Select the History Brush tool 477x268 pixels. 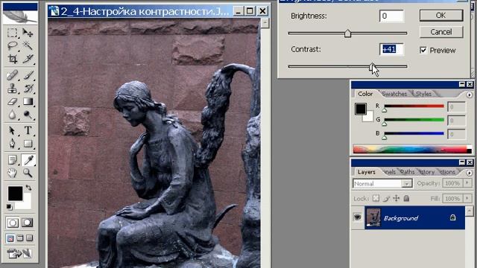click(x=28, y=88)
